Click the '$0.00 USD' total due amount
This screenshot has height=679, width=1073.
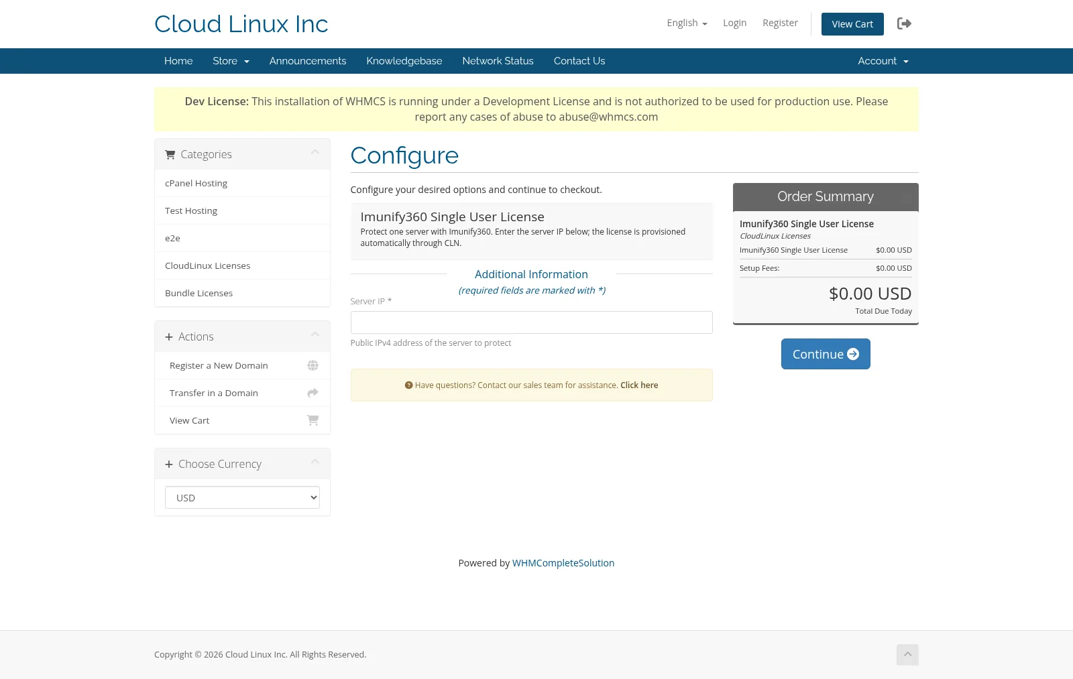[870, 294]
